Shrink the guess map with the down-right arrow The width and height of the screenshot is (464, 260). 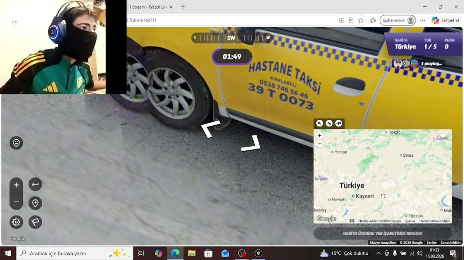329,123
